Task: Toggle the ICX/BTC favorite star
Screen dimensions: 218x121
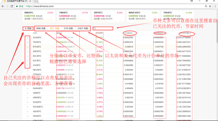Action: (x=28, y=65)
